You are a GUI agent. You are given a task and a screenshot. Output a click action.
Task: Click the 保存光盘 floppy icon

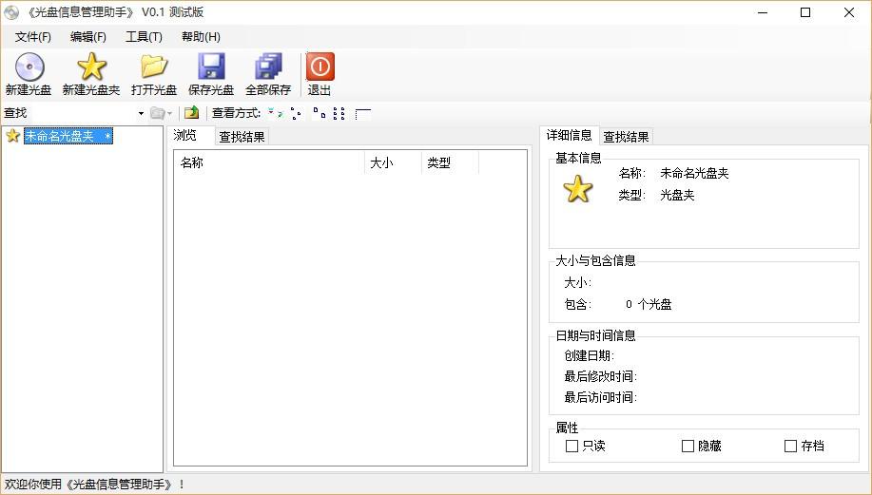click(x=211, y=67)
